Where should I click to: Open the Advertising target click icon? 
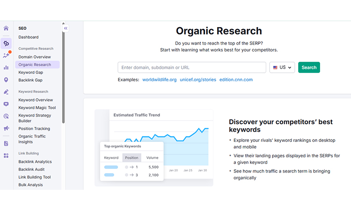click(x=6, y=116)
